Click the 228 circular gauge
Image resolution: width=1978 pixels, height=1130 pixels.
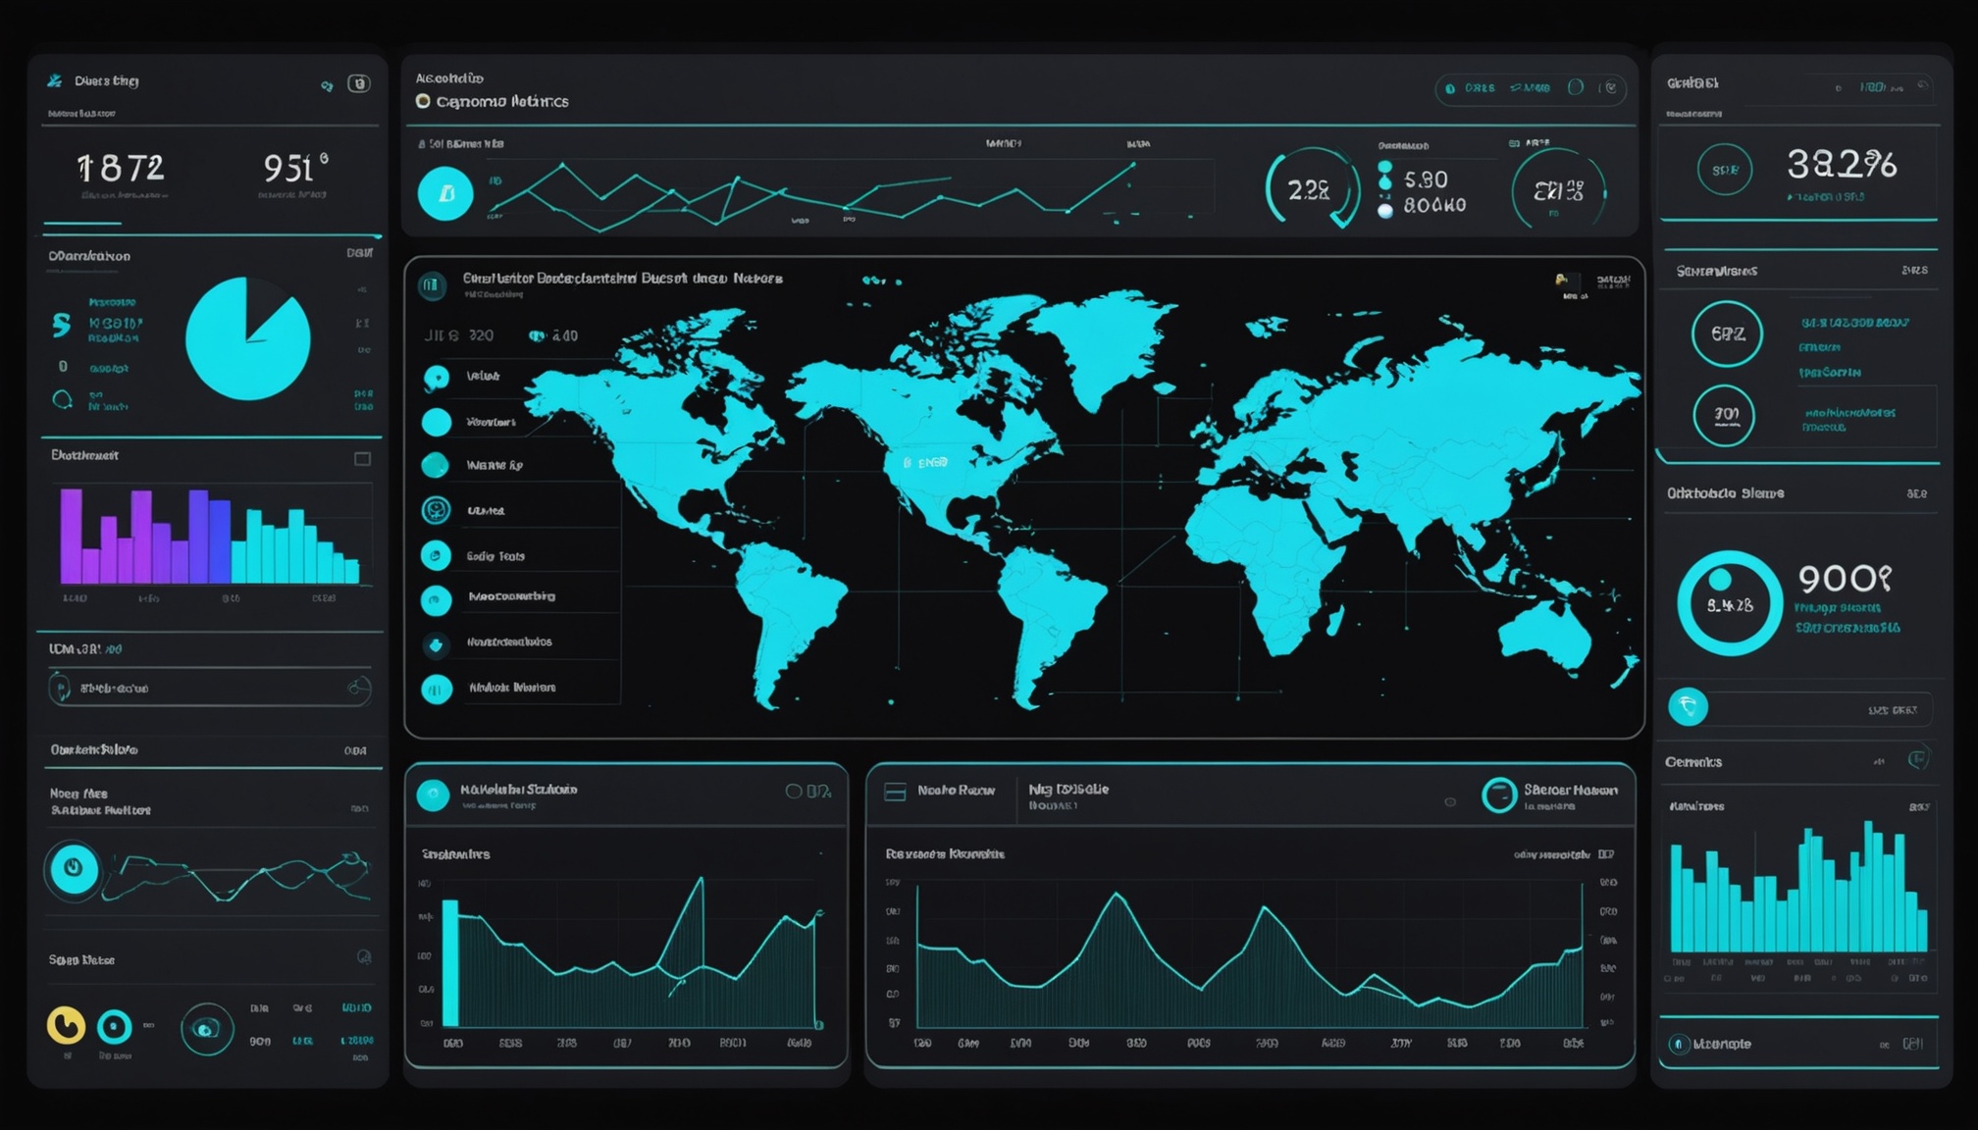1312,188
